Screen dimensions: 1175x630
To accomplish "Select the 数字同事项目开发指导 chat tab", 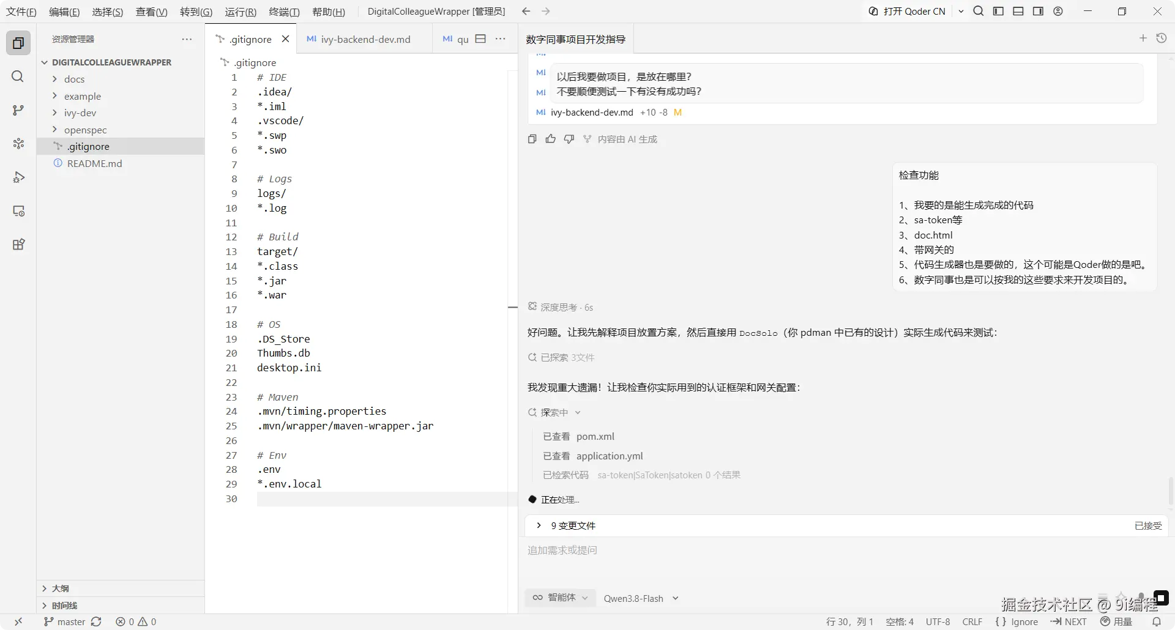I will pos(575,39).
